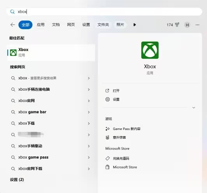This screenshot has width=207, height=193.
Task: Expand arrow for xbox官网下载
Action: tap(89, 169)
